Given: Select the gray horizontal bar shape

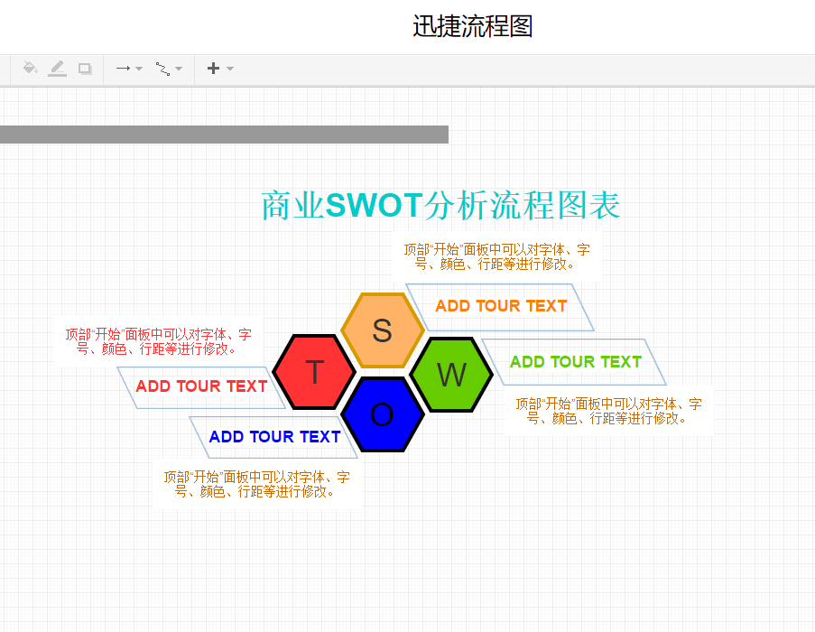Looking at the screenshot, I should tap(224, 135).
